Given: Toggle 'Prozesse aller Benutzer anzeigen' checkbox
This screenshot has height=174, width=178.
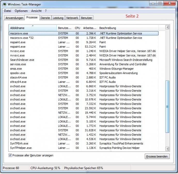Looking at the screenshot, I should (10, 155).
